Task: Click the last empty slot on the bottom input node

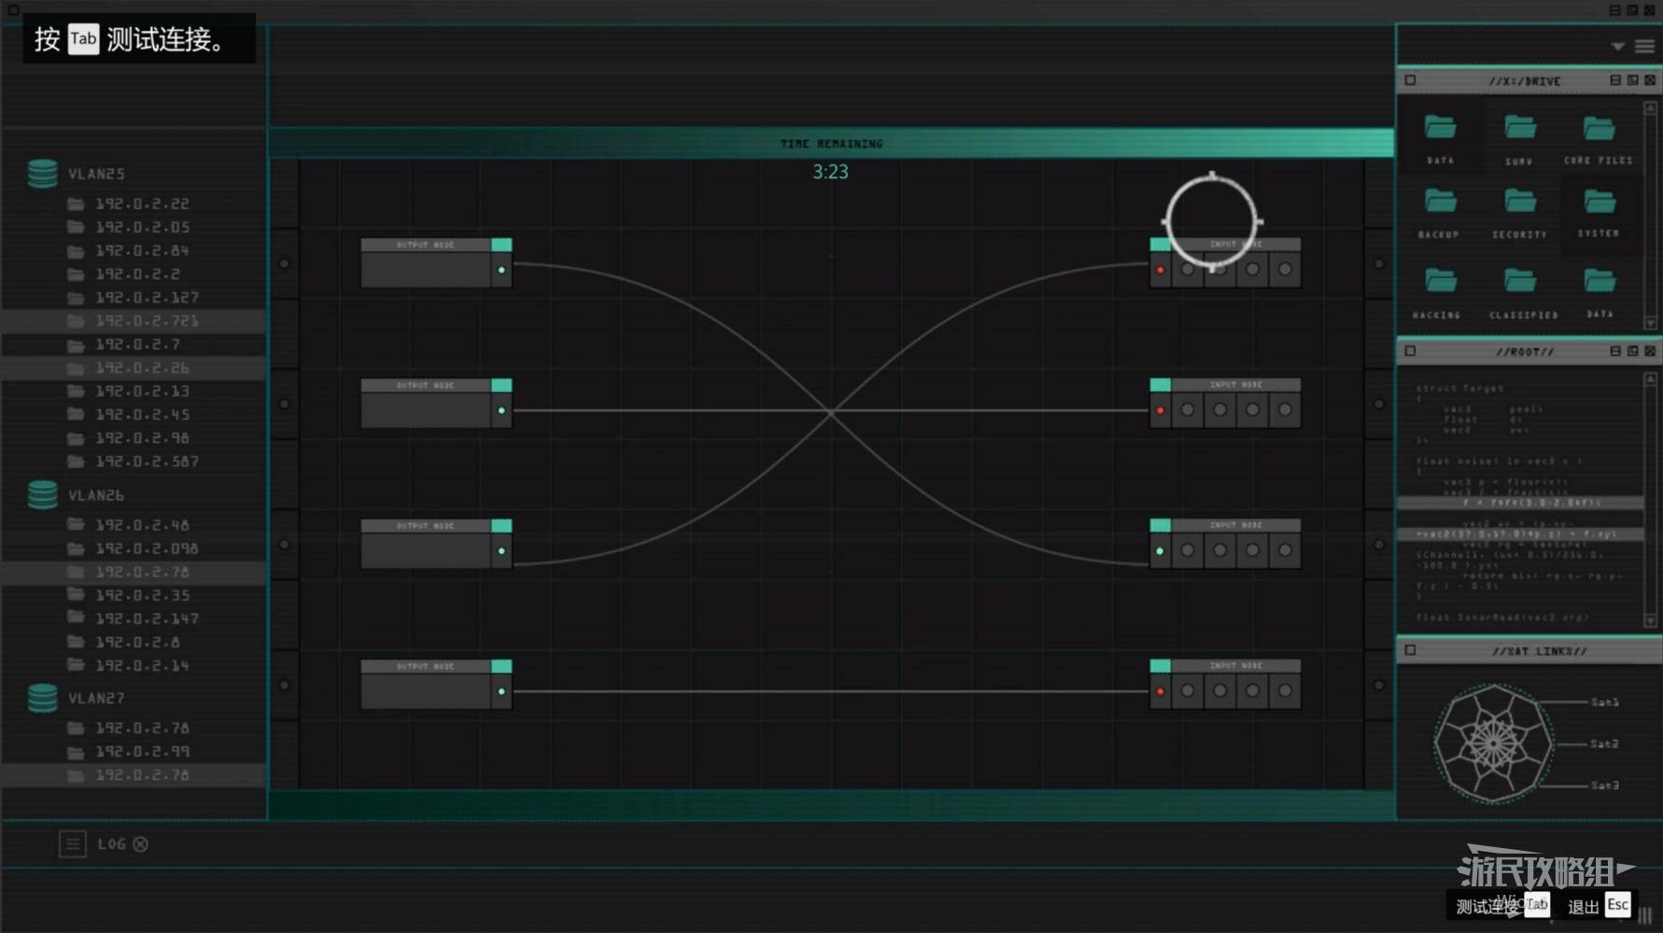Action: point(1285,691)
